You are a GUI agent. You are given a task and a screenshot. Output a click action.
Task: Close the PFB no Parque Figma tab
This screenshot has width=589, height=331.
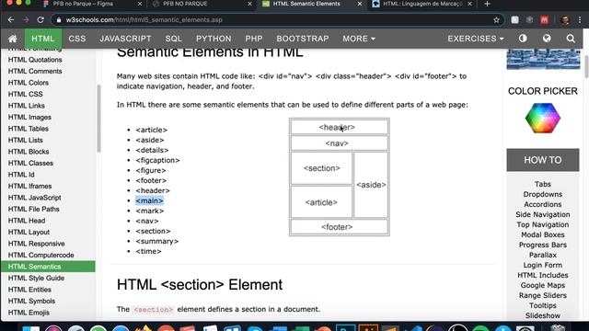pyautogui.click(x=140, y=4)
